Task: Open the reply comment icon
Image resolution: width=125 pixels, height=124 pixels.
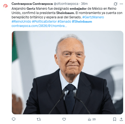Action: coord(13,119)
